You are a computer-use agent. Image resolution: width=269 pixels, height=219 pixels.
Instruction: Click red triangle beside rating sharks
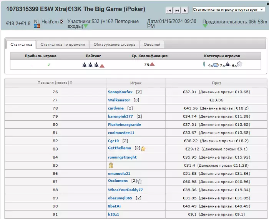click(102, 66)
